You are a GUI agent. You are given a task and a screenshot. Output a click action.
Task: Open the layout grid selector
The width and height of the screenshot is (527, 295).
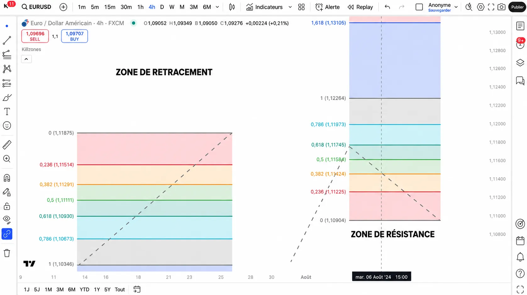pyautogui.click(x=301, y=7)
